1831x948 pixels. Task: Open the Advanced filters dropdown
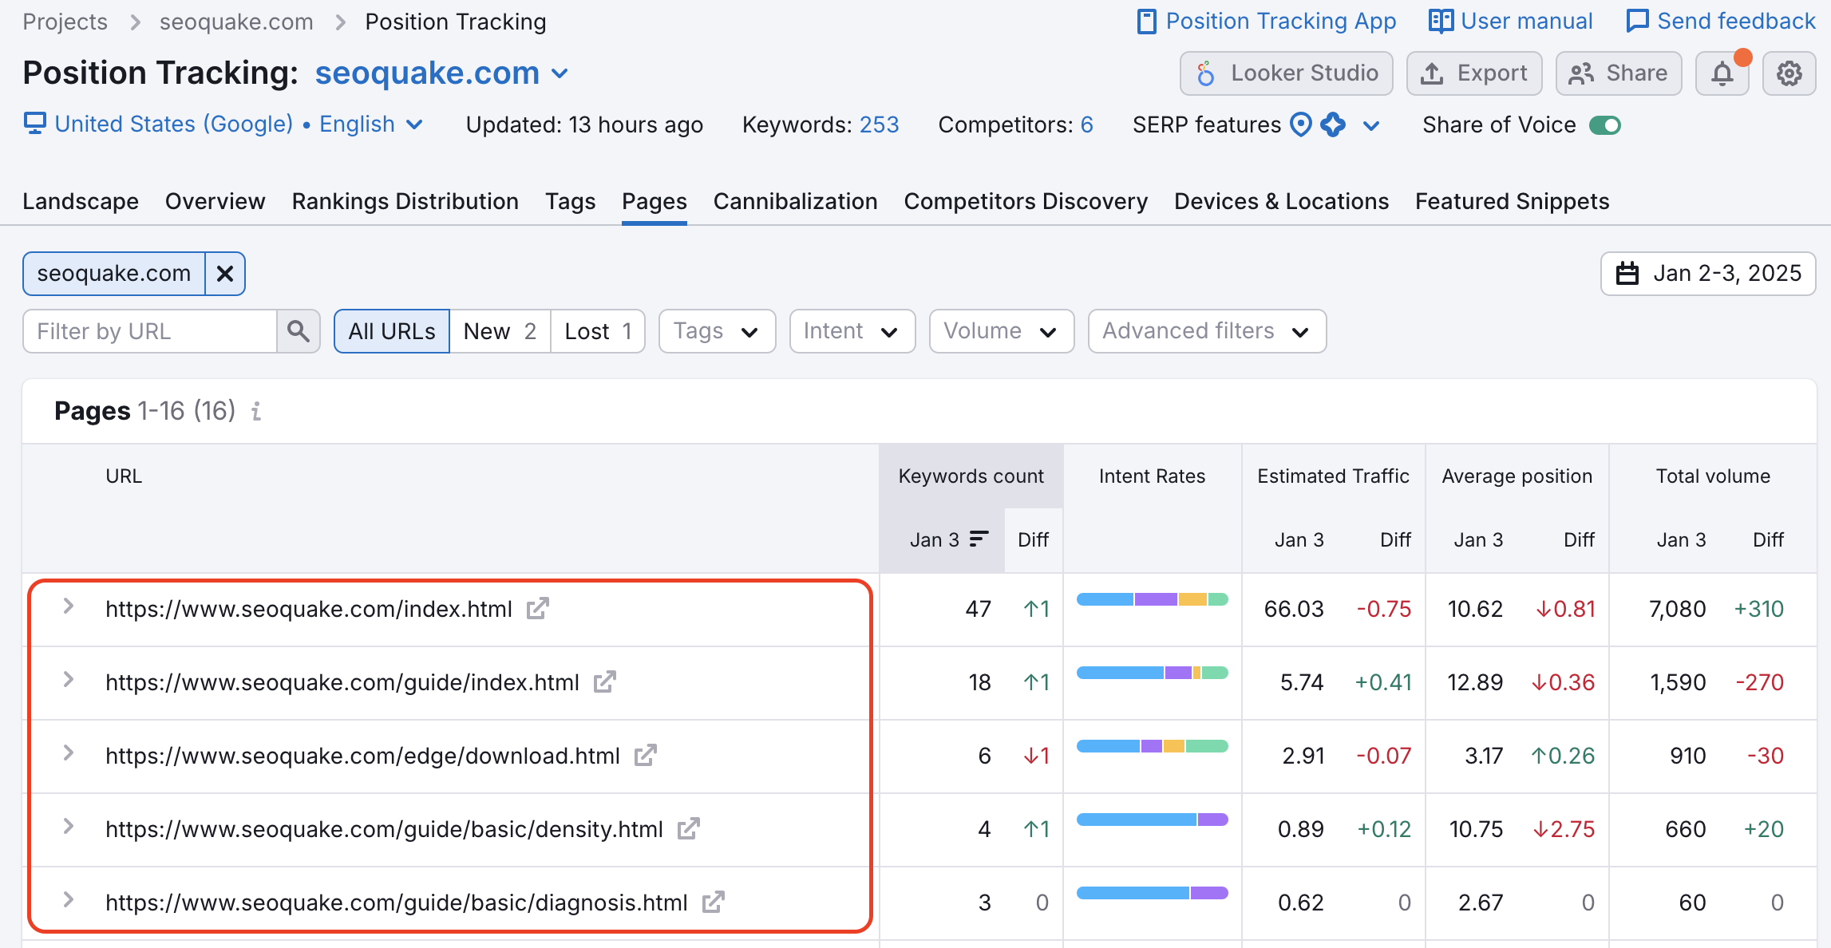point(1205,330)
